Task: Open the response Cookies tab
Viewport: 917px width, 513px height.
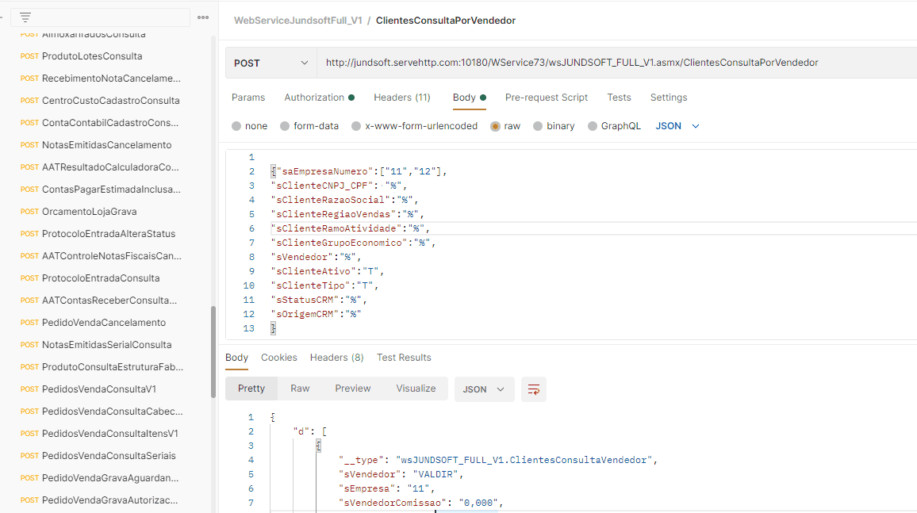Action: [279, 358]
